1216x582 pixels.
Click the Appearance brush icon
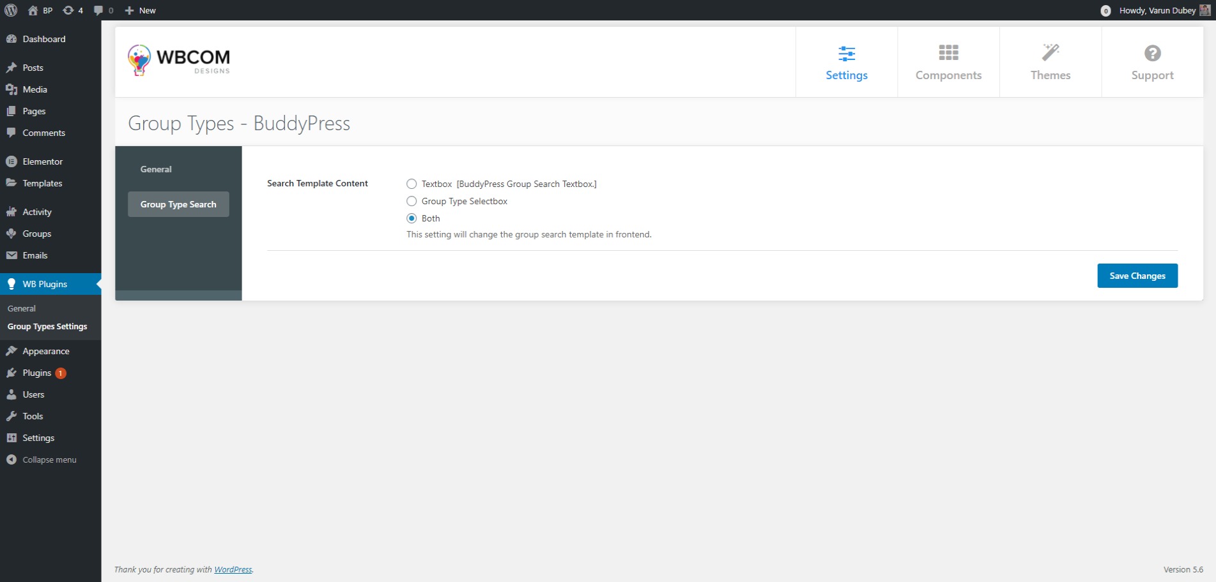pyautogui.click(x=12, y=351)
